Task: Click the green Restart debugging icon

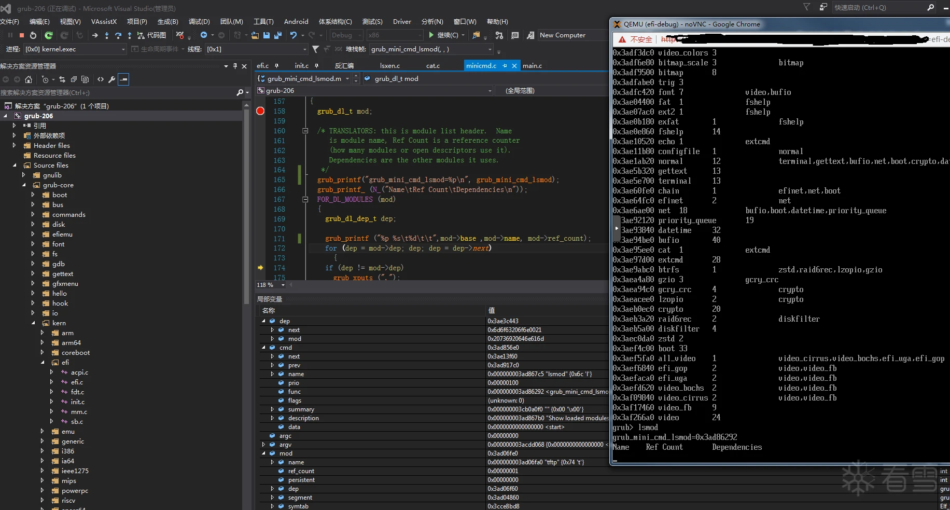Action: click(x=48, y=35)
